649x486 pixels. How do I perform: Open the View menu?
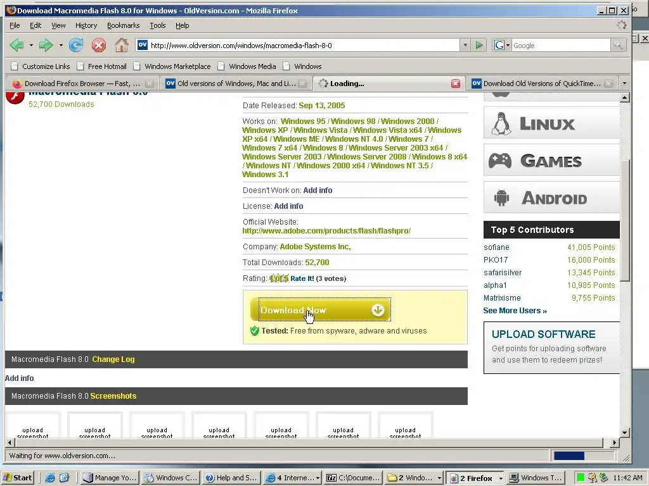click(58, 25)
